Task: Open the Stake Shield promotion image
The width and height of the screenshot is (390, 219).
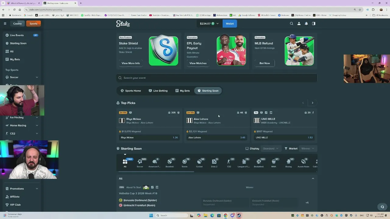Action: (x=163, y=51)
